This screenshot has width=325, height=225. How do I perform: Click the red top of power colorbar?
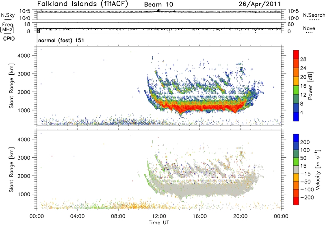pos(296,54)
